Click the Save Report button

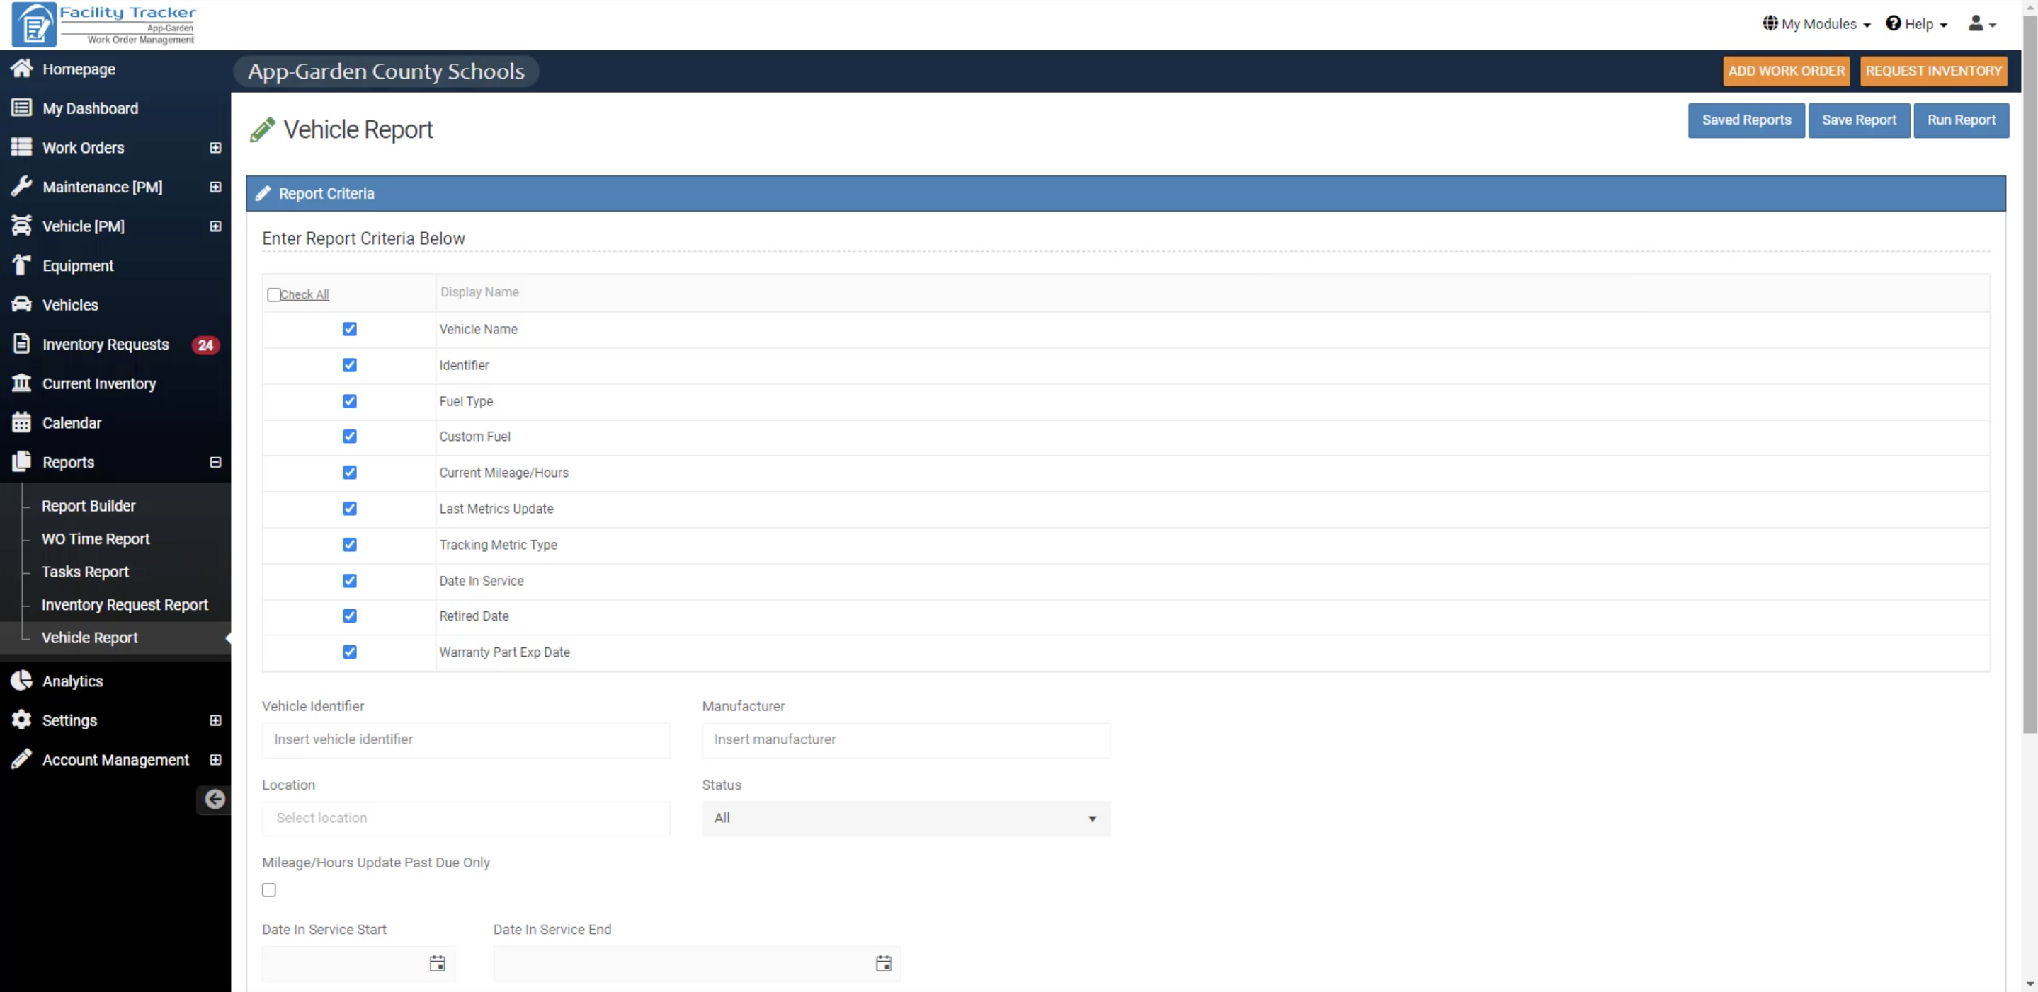(x=1860, y=120)
